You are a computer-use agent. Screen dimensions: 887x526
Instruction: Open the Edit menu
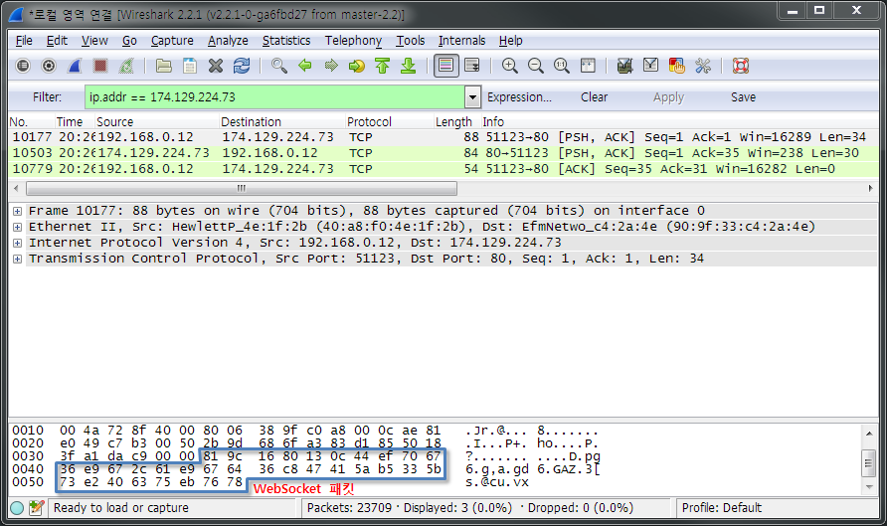click(57, 41)
